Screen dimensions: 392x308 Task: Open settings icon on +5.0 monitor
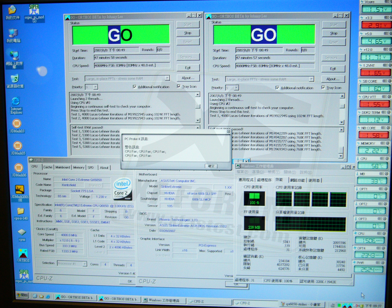386,34
